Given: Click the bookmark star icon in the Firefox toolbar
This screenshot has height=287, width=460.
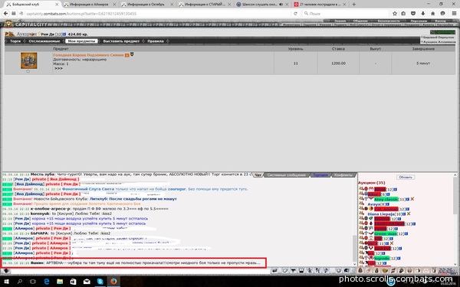Looking at the screenshot, I should pyautogui.click(x=395, y=14).
